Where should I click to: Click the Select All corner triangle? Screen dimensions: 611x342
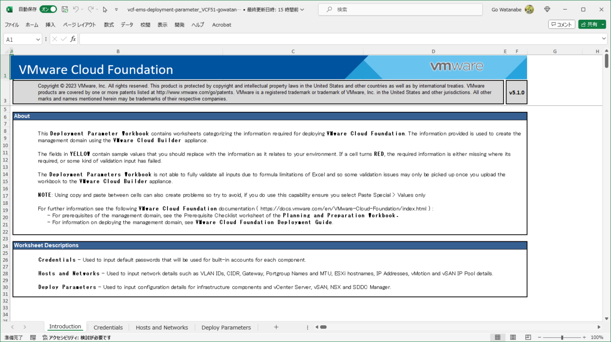(6, 51)
